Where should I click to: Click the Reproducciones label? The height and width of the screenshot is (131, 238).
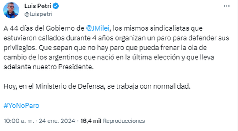click(x=123, y=120)
